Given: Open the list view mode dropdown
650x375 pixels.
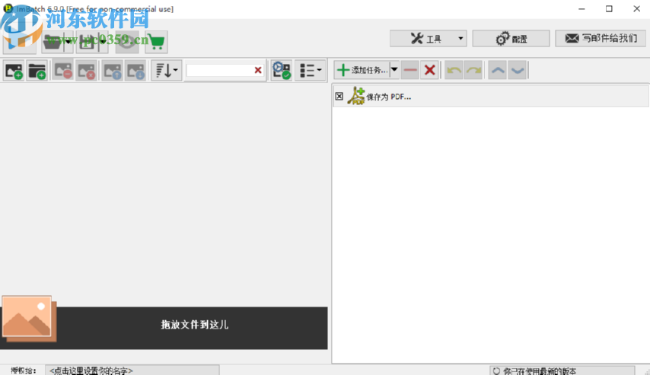Looking at the screenshot, I should (x=311, y=71).
